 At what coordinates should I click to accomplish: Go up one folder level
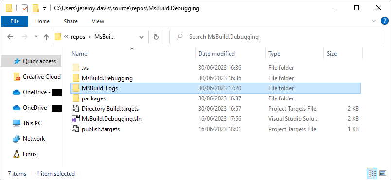(46, 37)
